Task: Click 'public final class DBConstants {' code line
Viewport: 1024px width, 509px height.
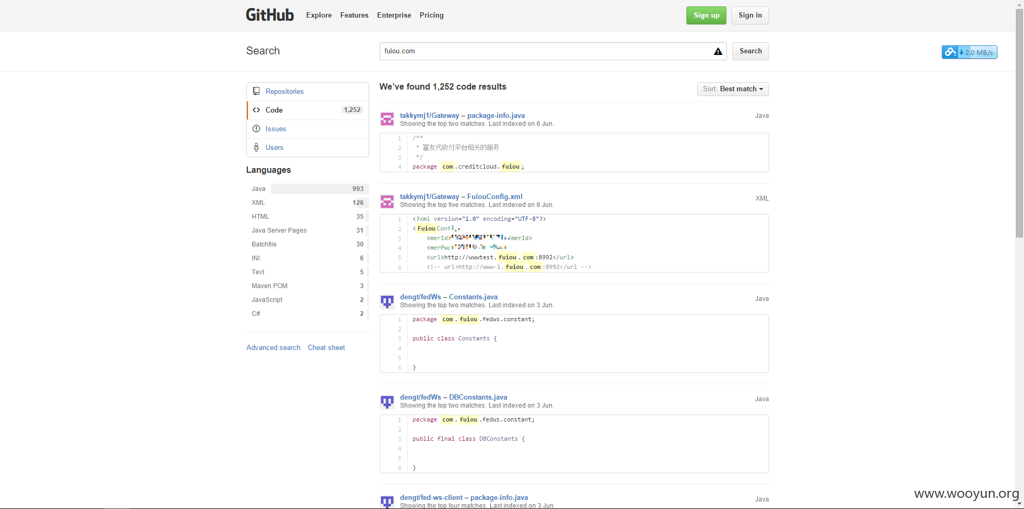Action: pos(468,439)
